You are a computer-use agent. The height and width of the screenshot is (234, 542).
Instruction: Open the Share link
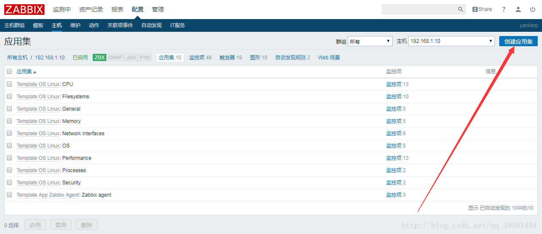[x=482, y=9]
